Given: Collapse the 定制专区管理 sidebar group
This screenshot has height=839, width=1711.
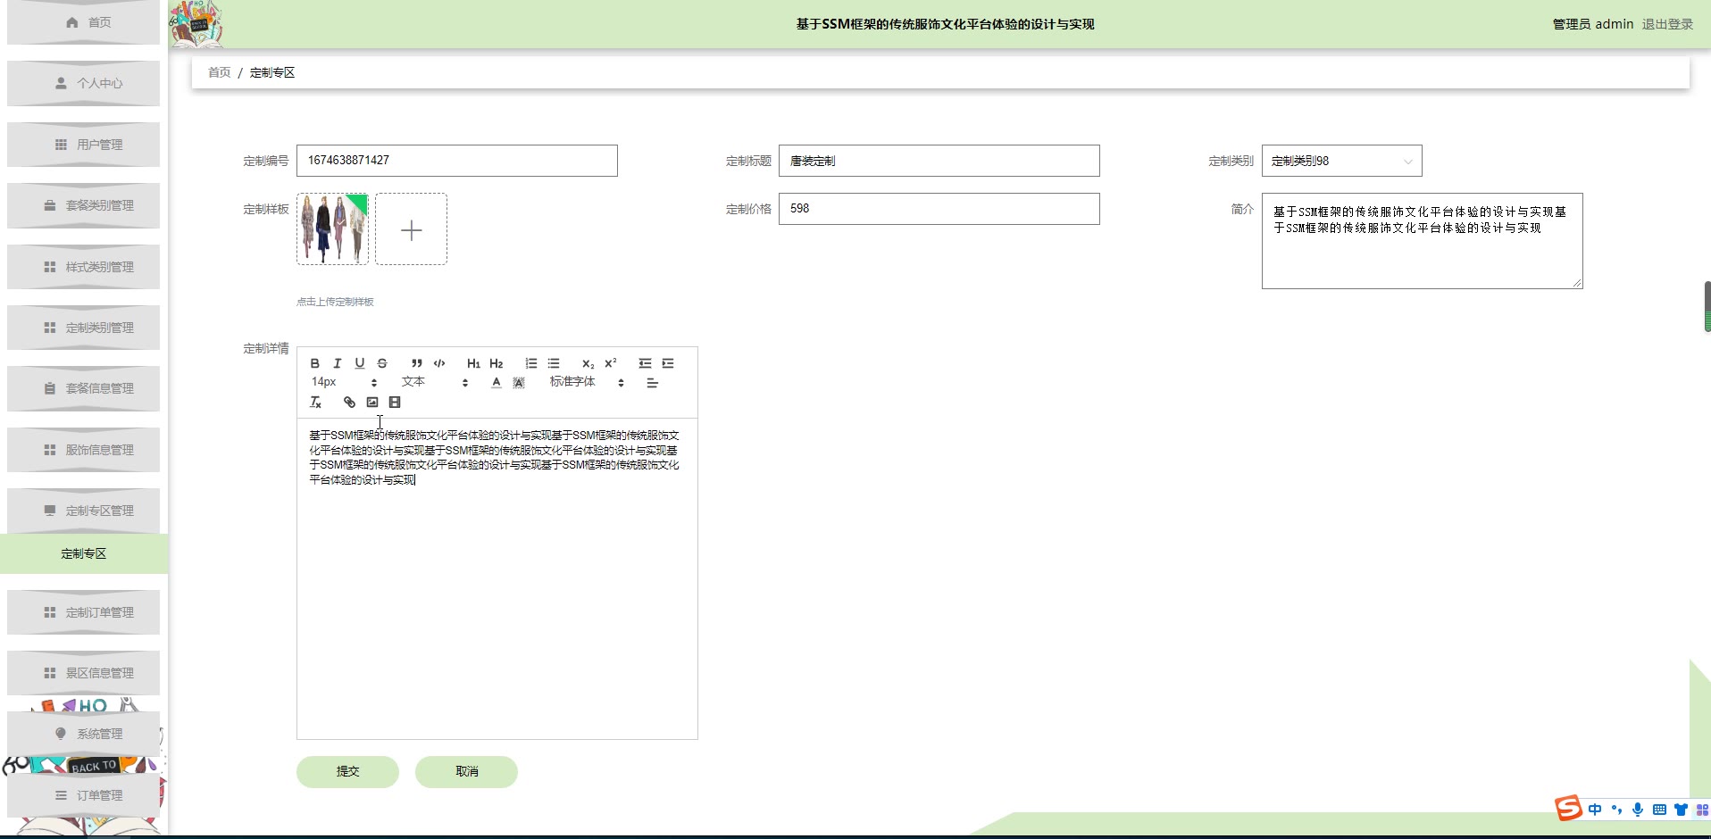Looking at the screenshot, I should pos(83,511).
